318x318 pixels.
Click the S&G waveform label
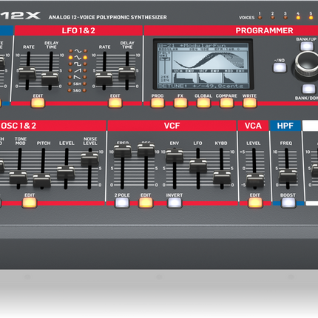pyautogui.click(x=77, y=90)
